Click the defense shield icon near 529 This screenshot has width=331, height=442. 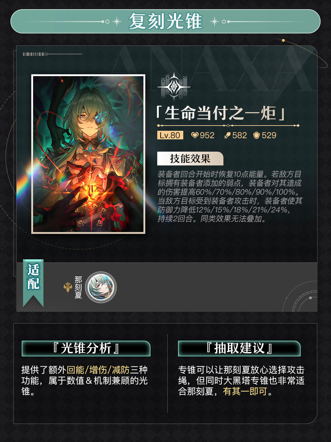tap(257, 135)
